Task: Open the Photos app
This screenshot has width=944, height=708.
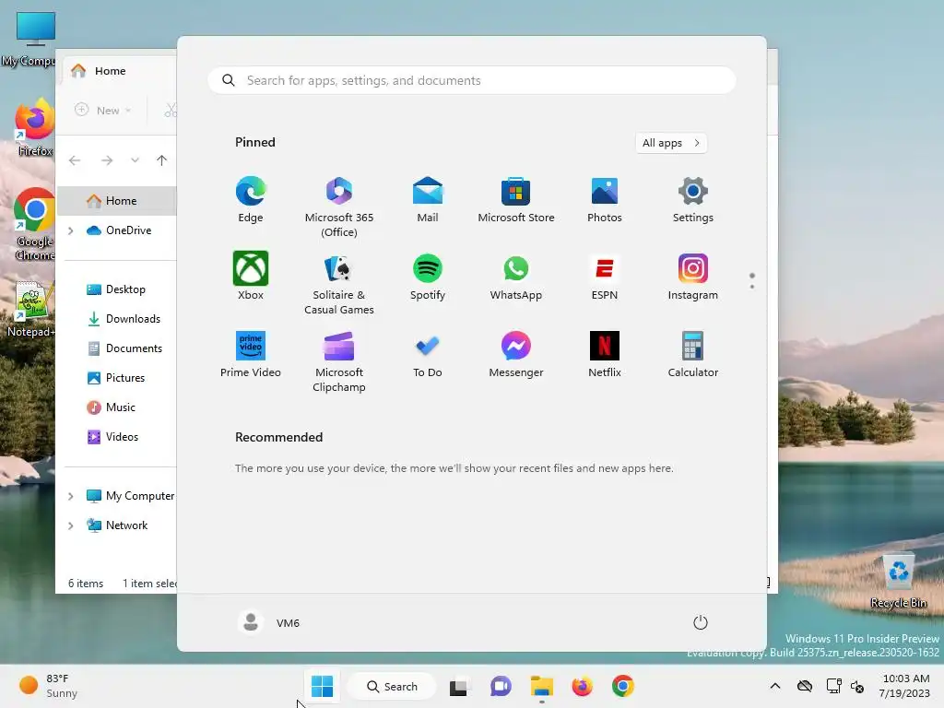Action: coord(605,200)
